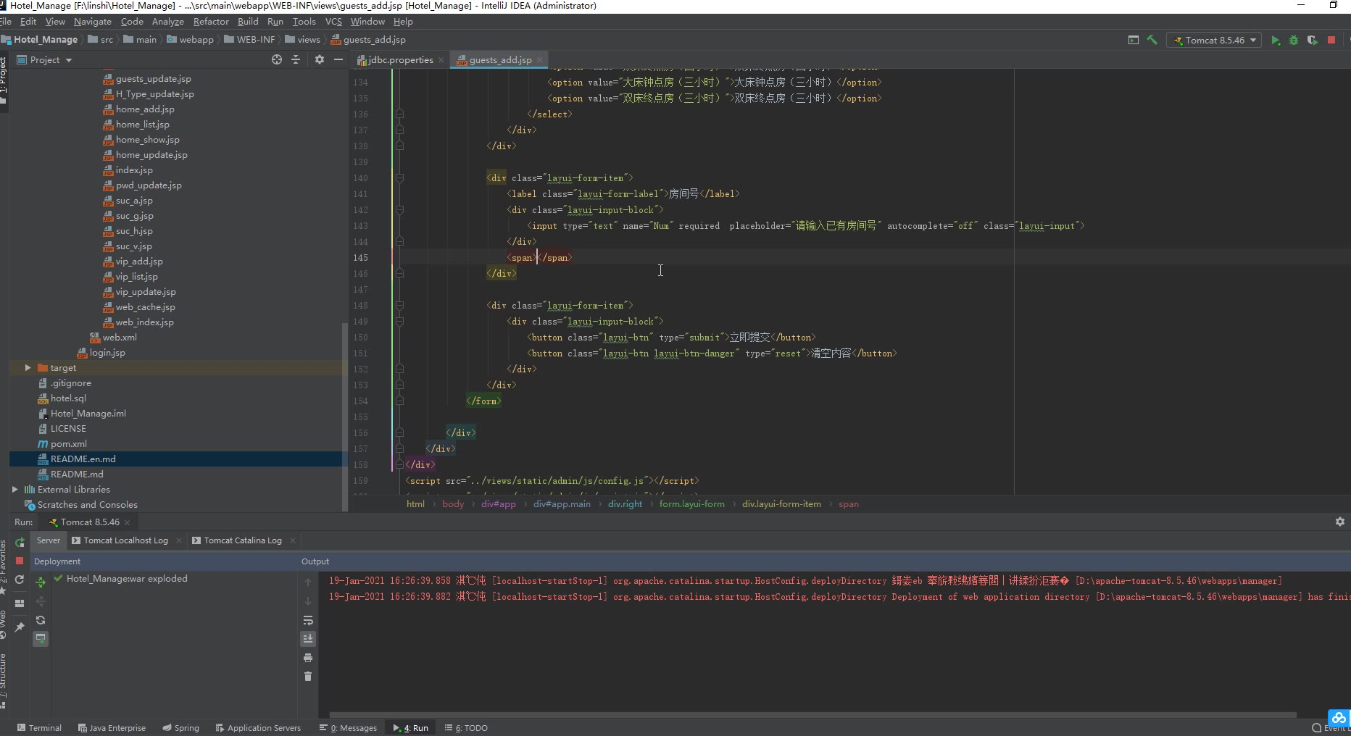Stop Tomcat with red square in Run panel
1351x736 pixels.
(x=20, y=561)
